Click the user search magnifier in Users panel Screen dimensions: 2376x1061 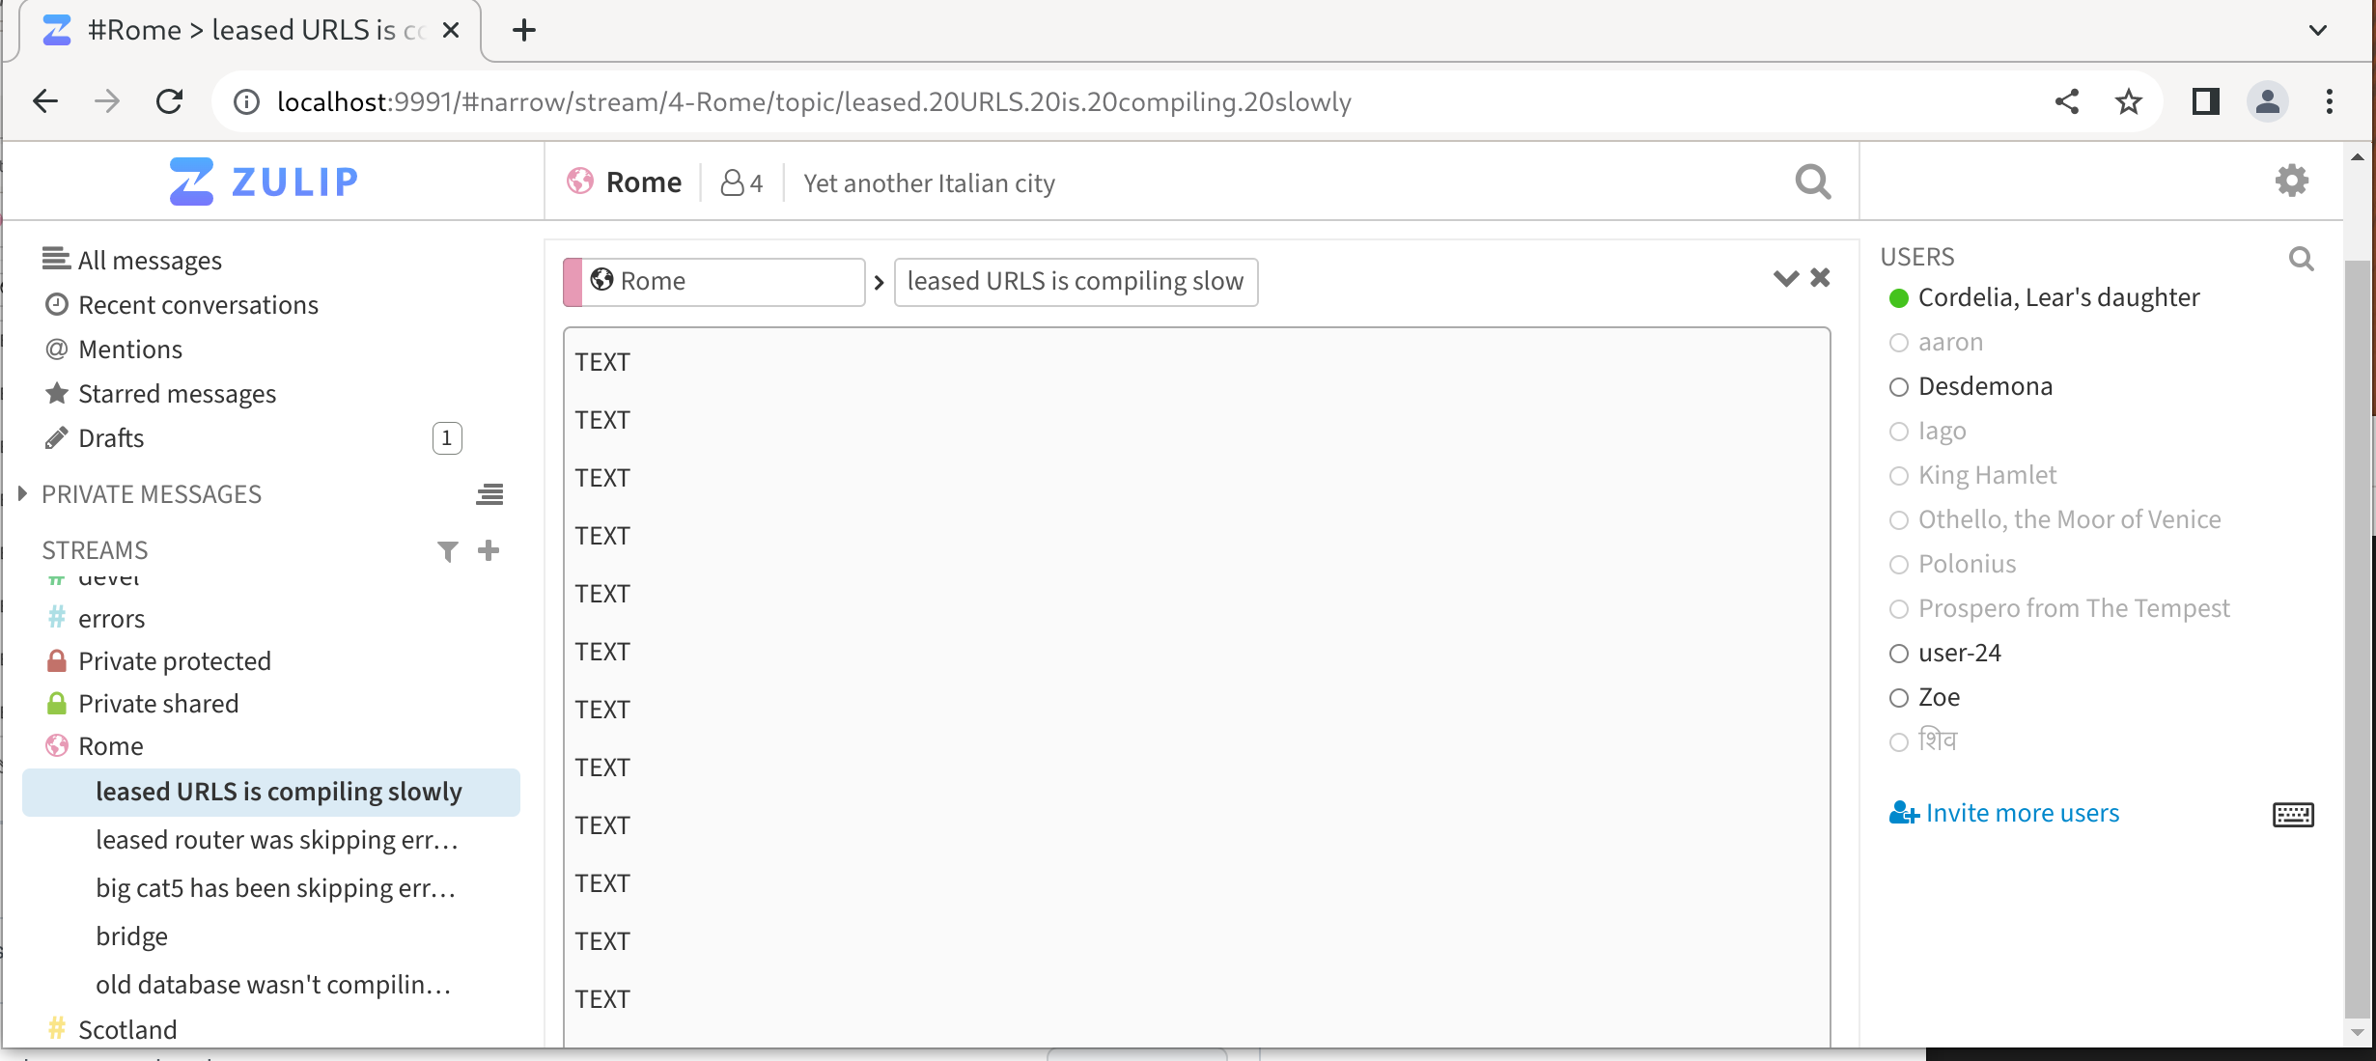(2301, 258)
